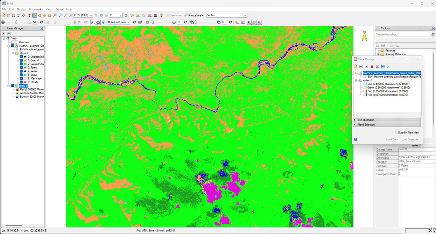Open the Placemarks menu

click(36, 9)
